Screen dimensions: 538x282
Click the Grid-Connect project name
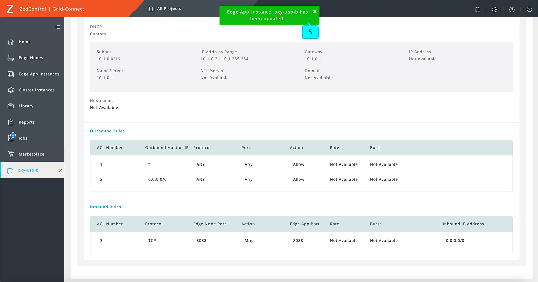68,9
